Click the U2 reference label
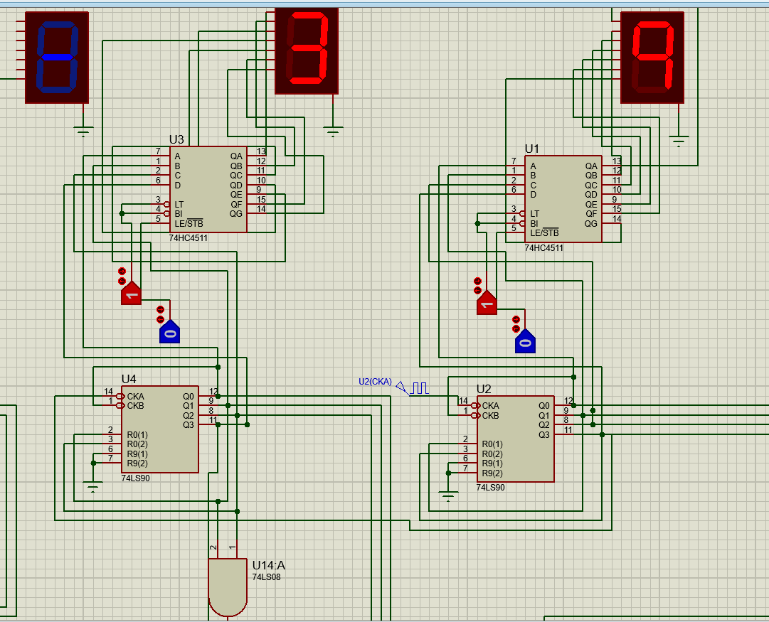The image size is (769, 622). tap(484, 389)
